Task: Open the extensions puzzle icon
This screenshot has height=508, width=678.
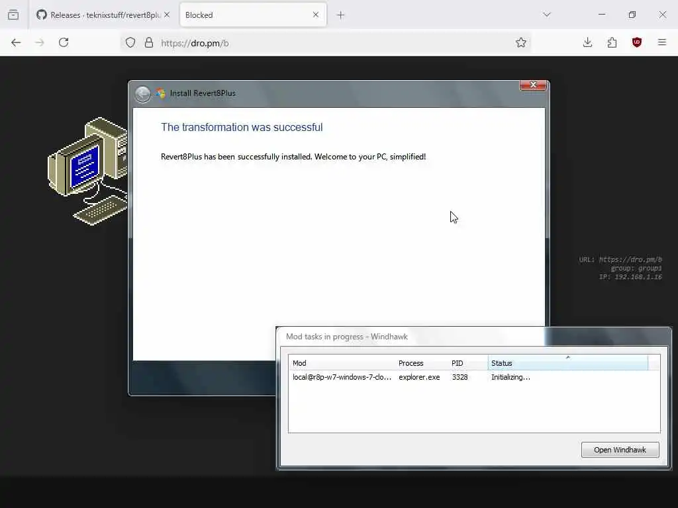Action: tap(612, 42)
